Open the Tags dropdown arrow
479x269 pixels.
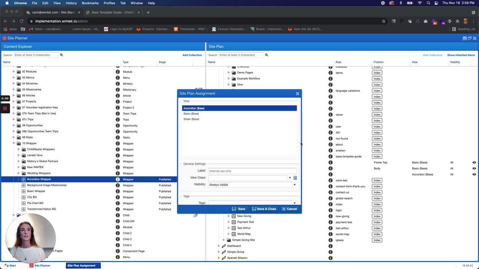(x=295, y=203)
